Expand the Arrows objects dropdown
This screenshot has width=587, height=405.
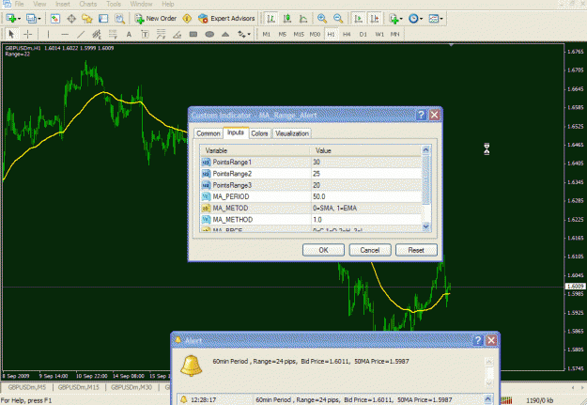coord(249,35)
